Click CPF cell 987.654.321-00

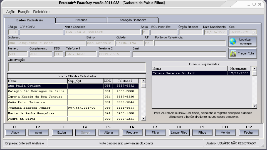(x=85, y=108)
